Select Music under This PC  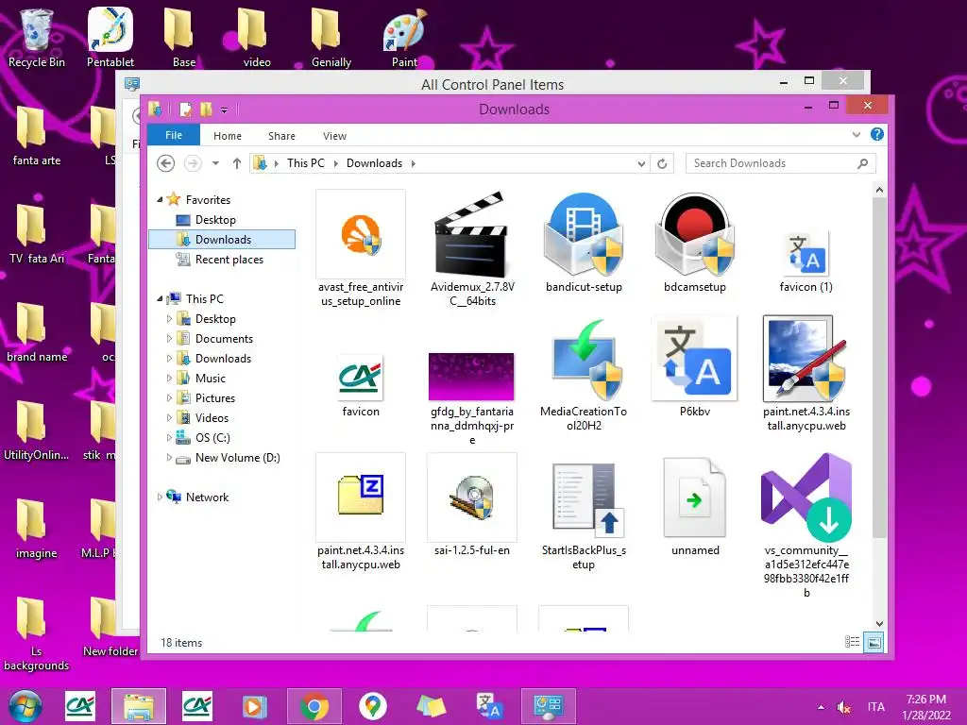coord(211,378)
